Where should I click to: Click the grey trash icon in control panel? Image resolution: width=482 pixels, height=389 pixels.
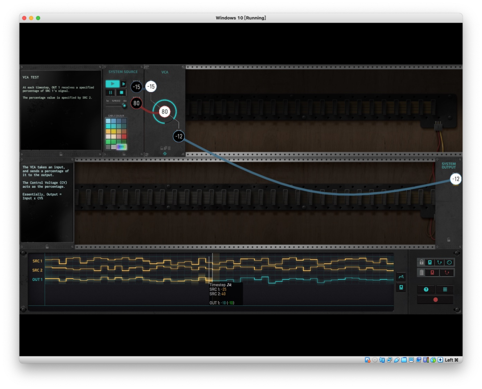click(x=421, y=273)
